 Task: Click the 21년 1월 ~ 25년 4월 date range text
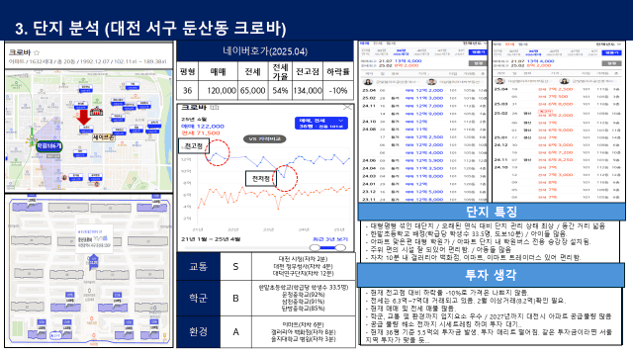211,239
